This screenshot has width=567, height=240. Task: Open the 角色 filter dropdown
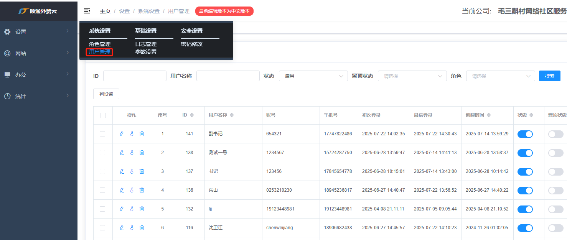point(501,76)
